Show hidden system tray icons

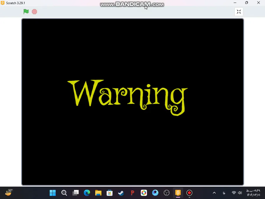(214, 193)
